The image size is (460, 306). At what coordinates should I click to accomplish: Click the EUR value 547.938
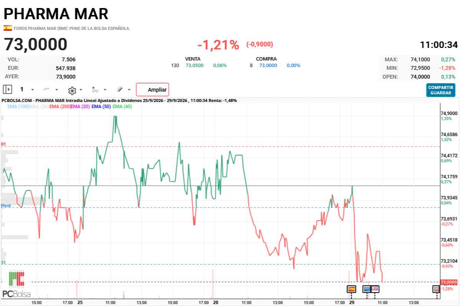coord(66,68)
